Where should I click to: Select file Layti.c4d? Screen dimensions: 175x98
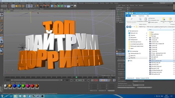(x=153, y=59)
